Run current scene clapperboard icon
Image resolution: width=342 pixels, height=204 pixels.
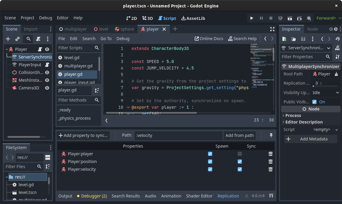(x=290, y=18)
